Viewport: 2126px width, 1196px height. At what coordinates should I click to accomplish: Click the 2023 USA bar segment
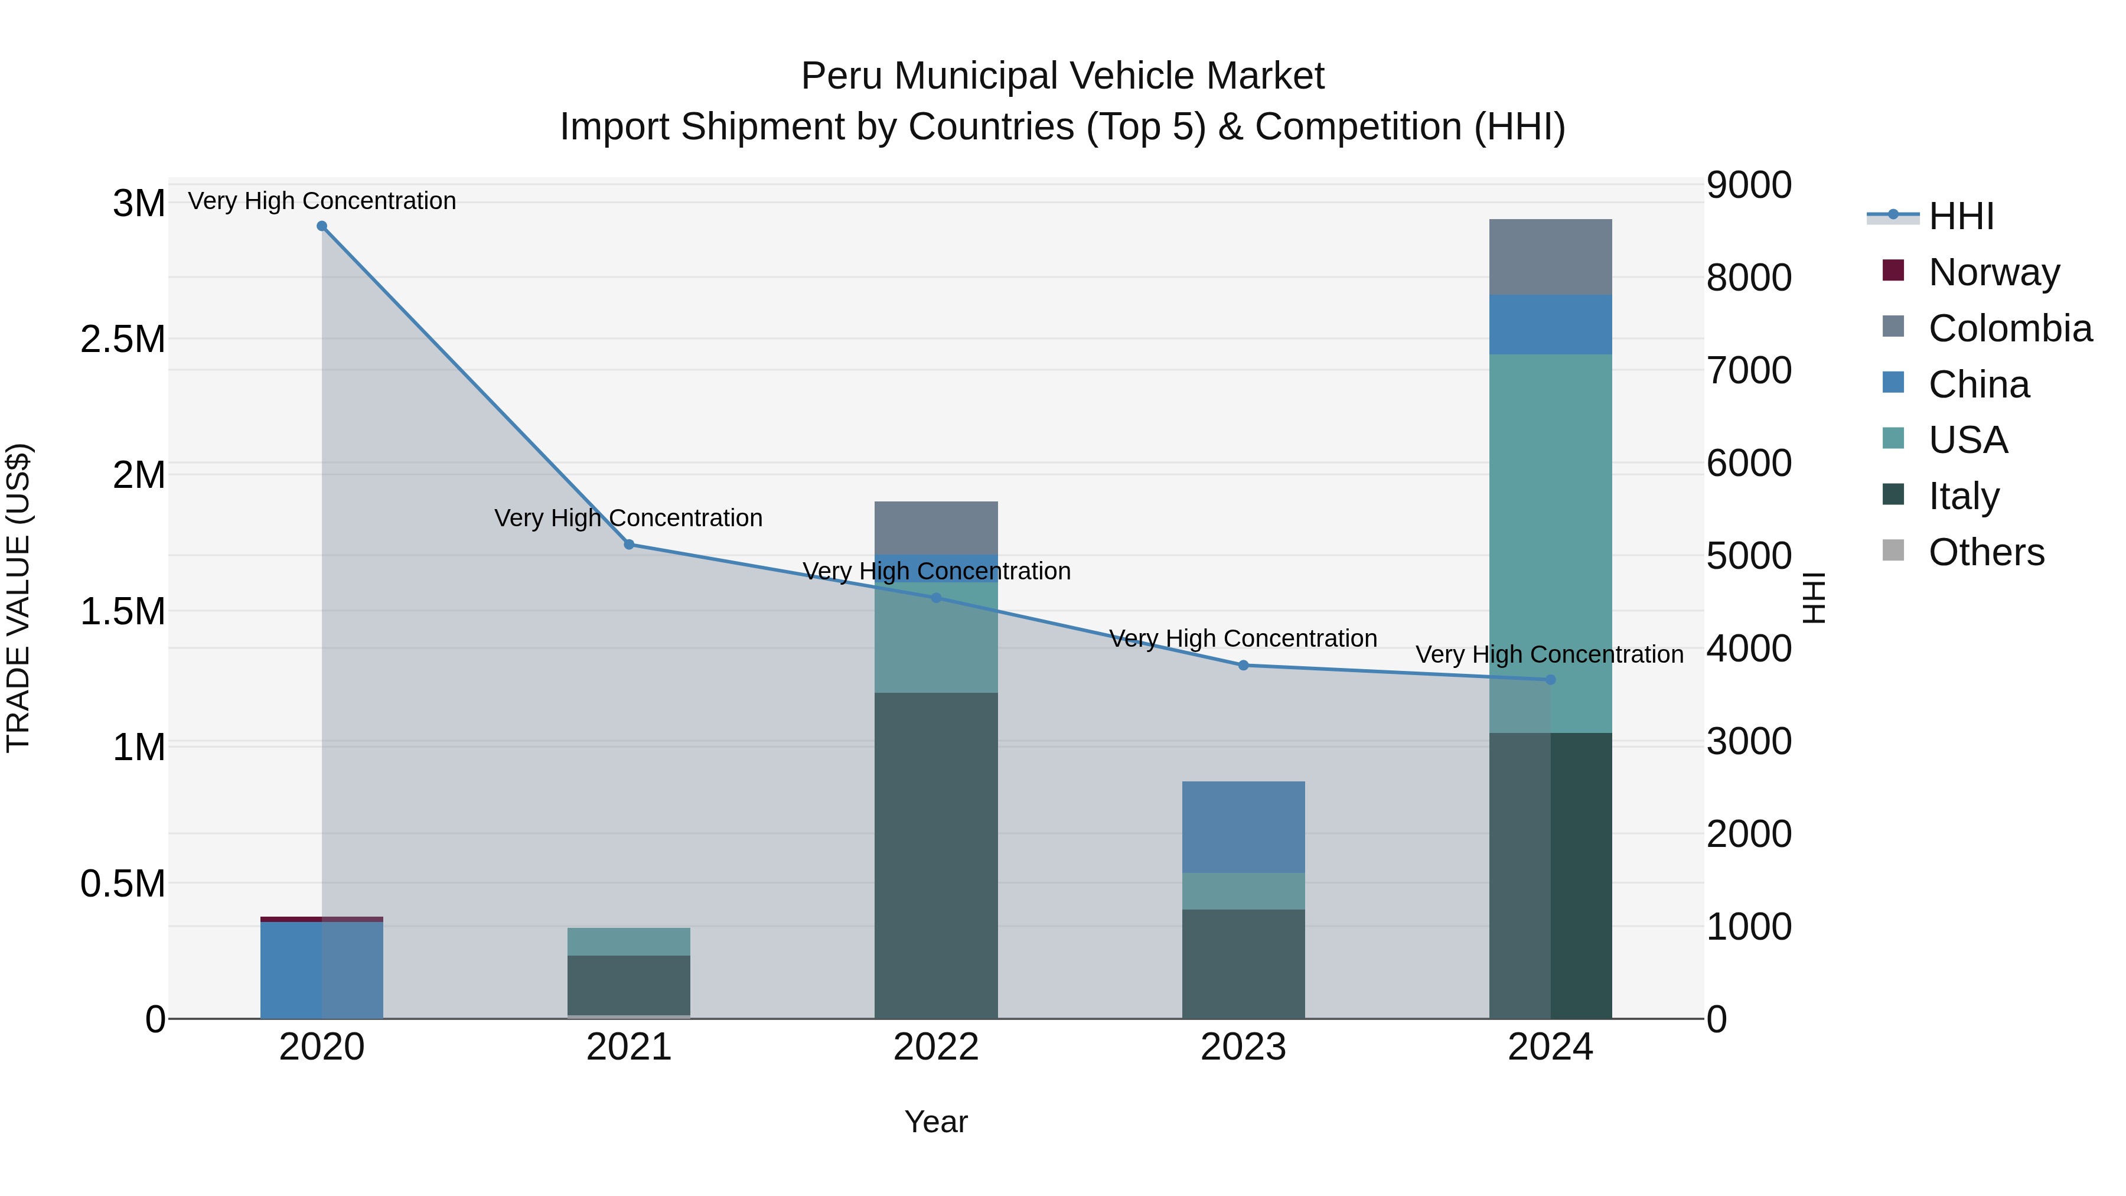click(x=1244, y=891)
